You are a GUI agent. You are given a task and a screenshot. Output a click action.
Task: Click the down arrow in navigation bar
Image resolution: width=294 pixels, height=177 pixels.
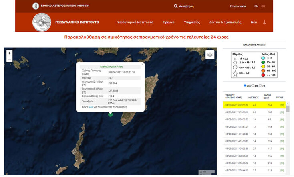(264, 22)
